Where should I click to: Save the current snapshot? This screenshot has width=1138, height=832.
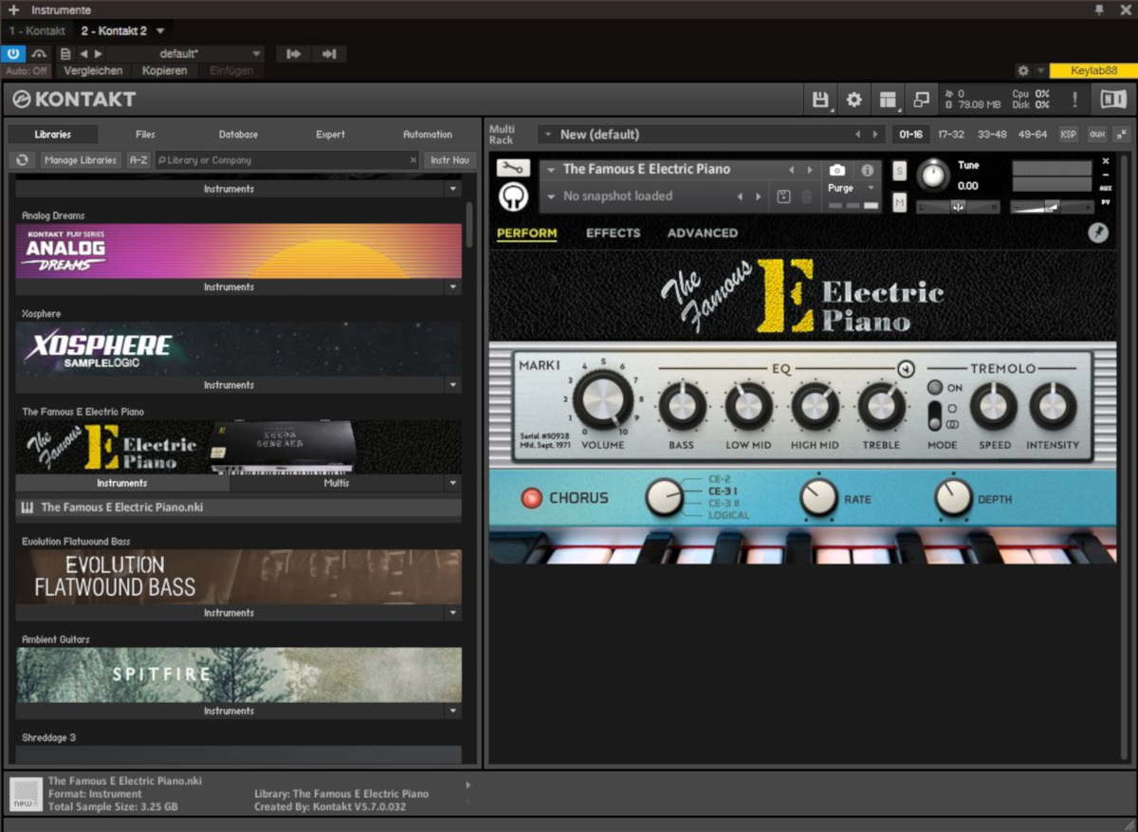[783, 196]
